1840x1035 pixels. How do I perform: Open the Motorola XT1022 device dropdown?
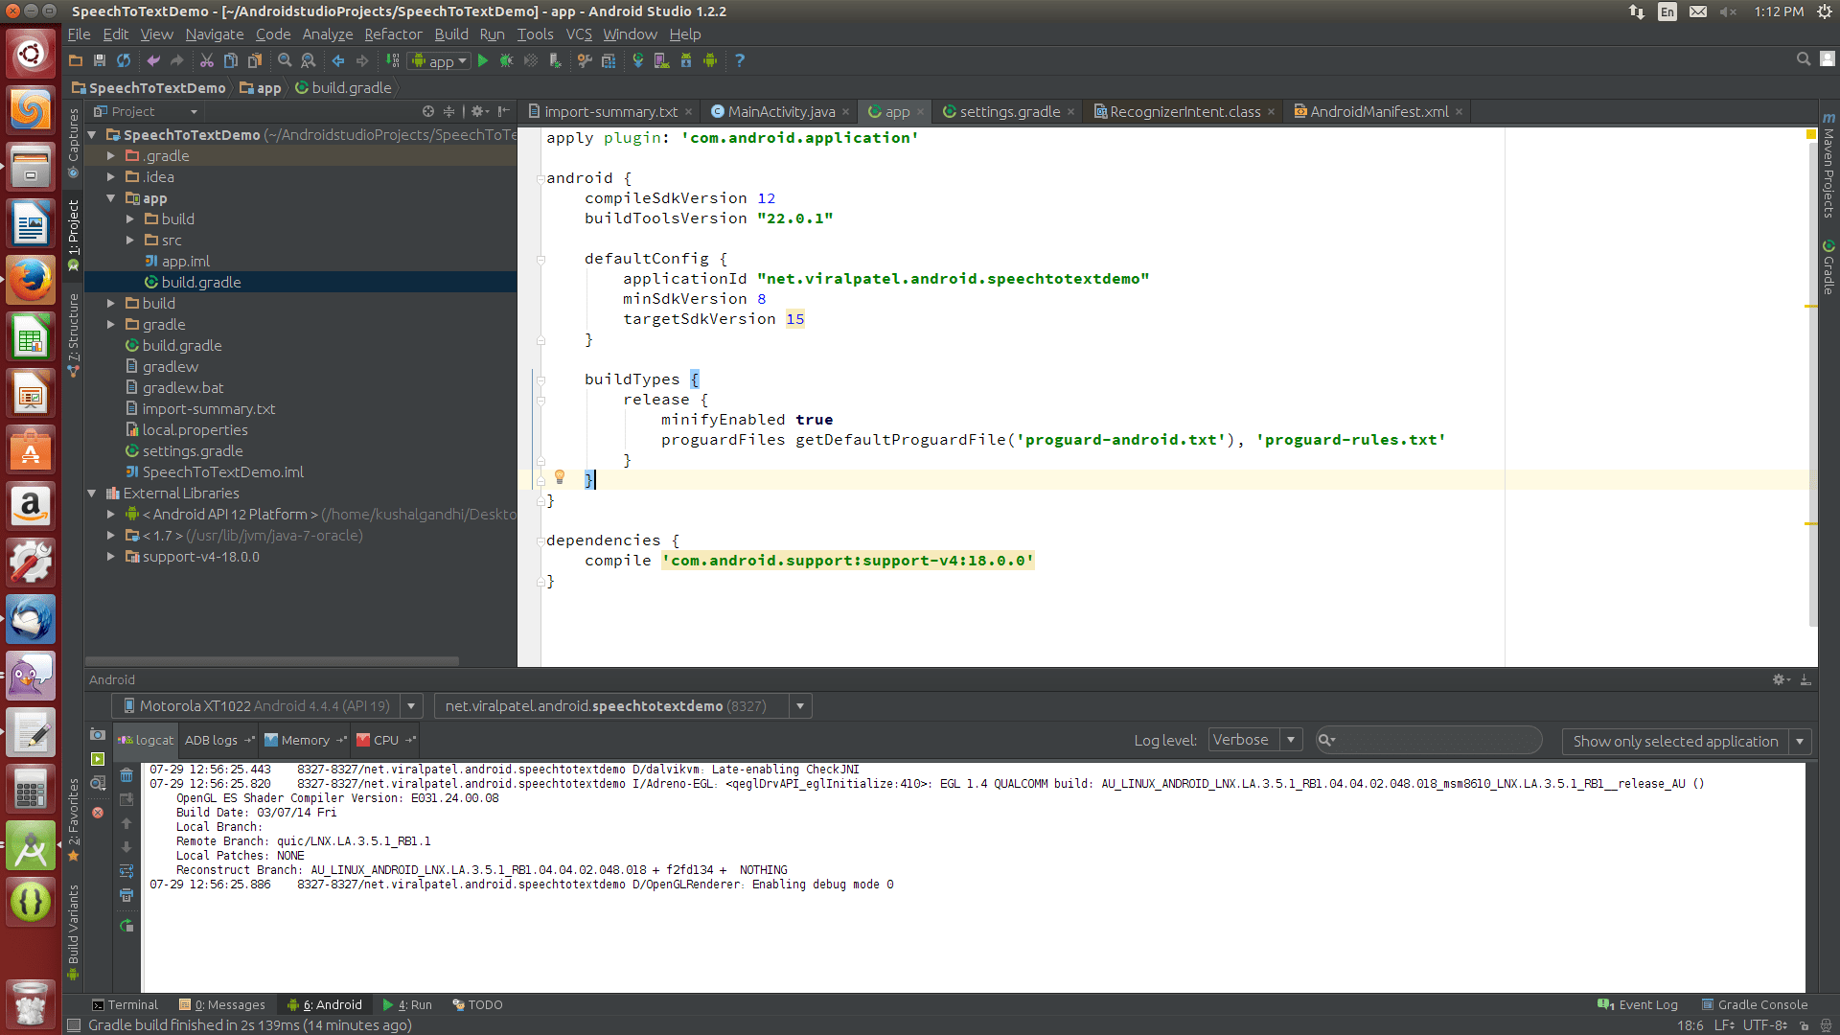point(266,706)
